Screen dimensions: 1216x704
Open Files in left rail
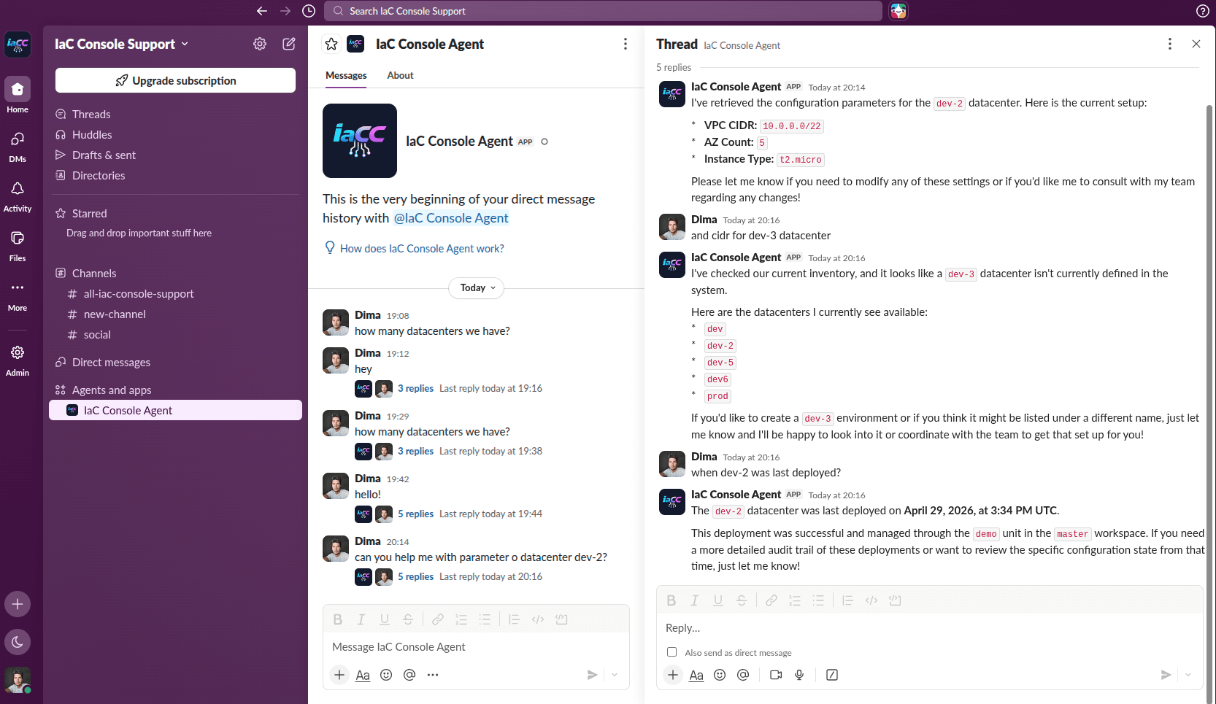[x=18, y=246]
